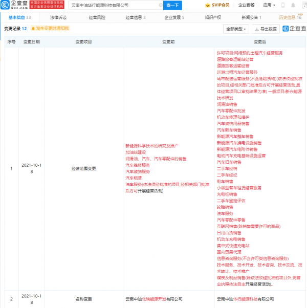
Task: Click the 变更日期 column header
Action: pos(32,42)
